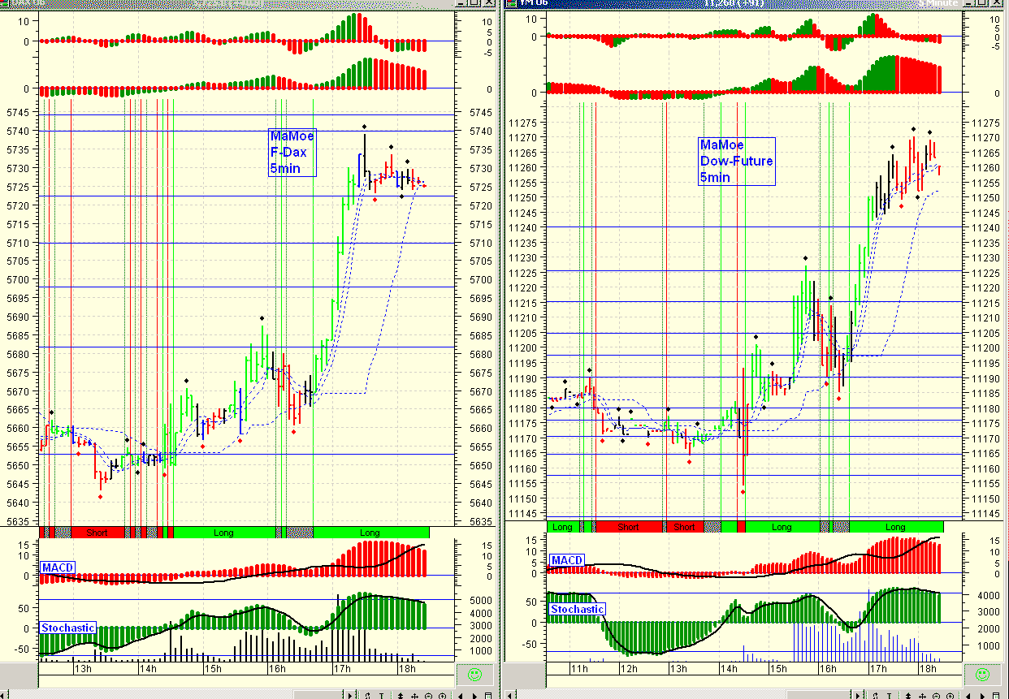This screenshot has width=1009, height=699.
Task: Select the text annotation tool on F-Dax toolbar
Action: 382,694
